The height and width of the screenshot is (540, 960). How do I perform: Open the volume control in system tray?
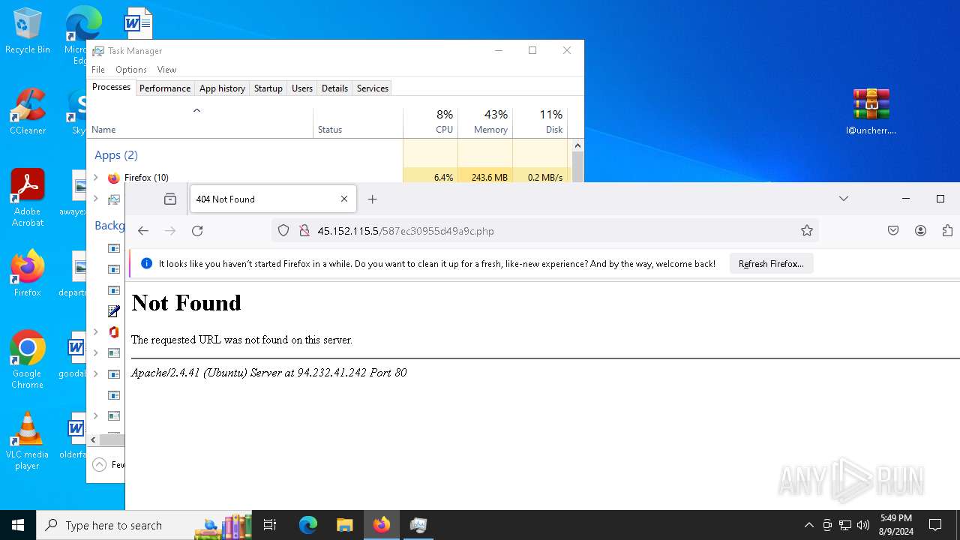click(x=863, y=525)
